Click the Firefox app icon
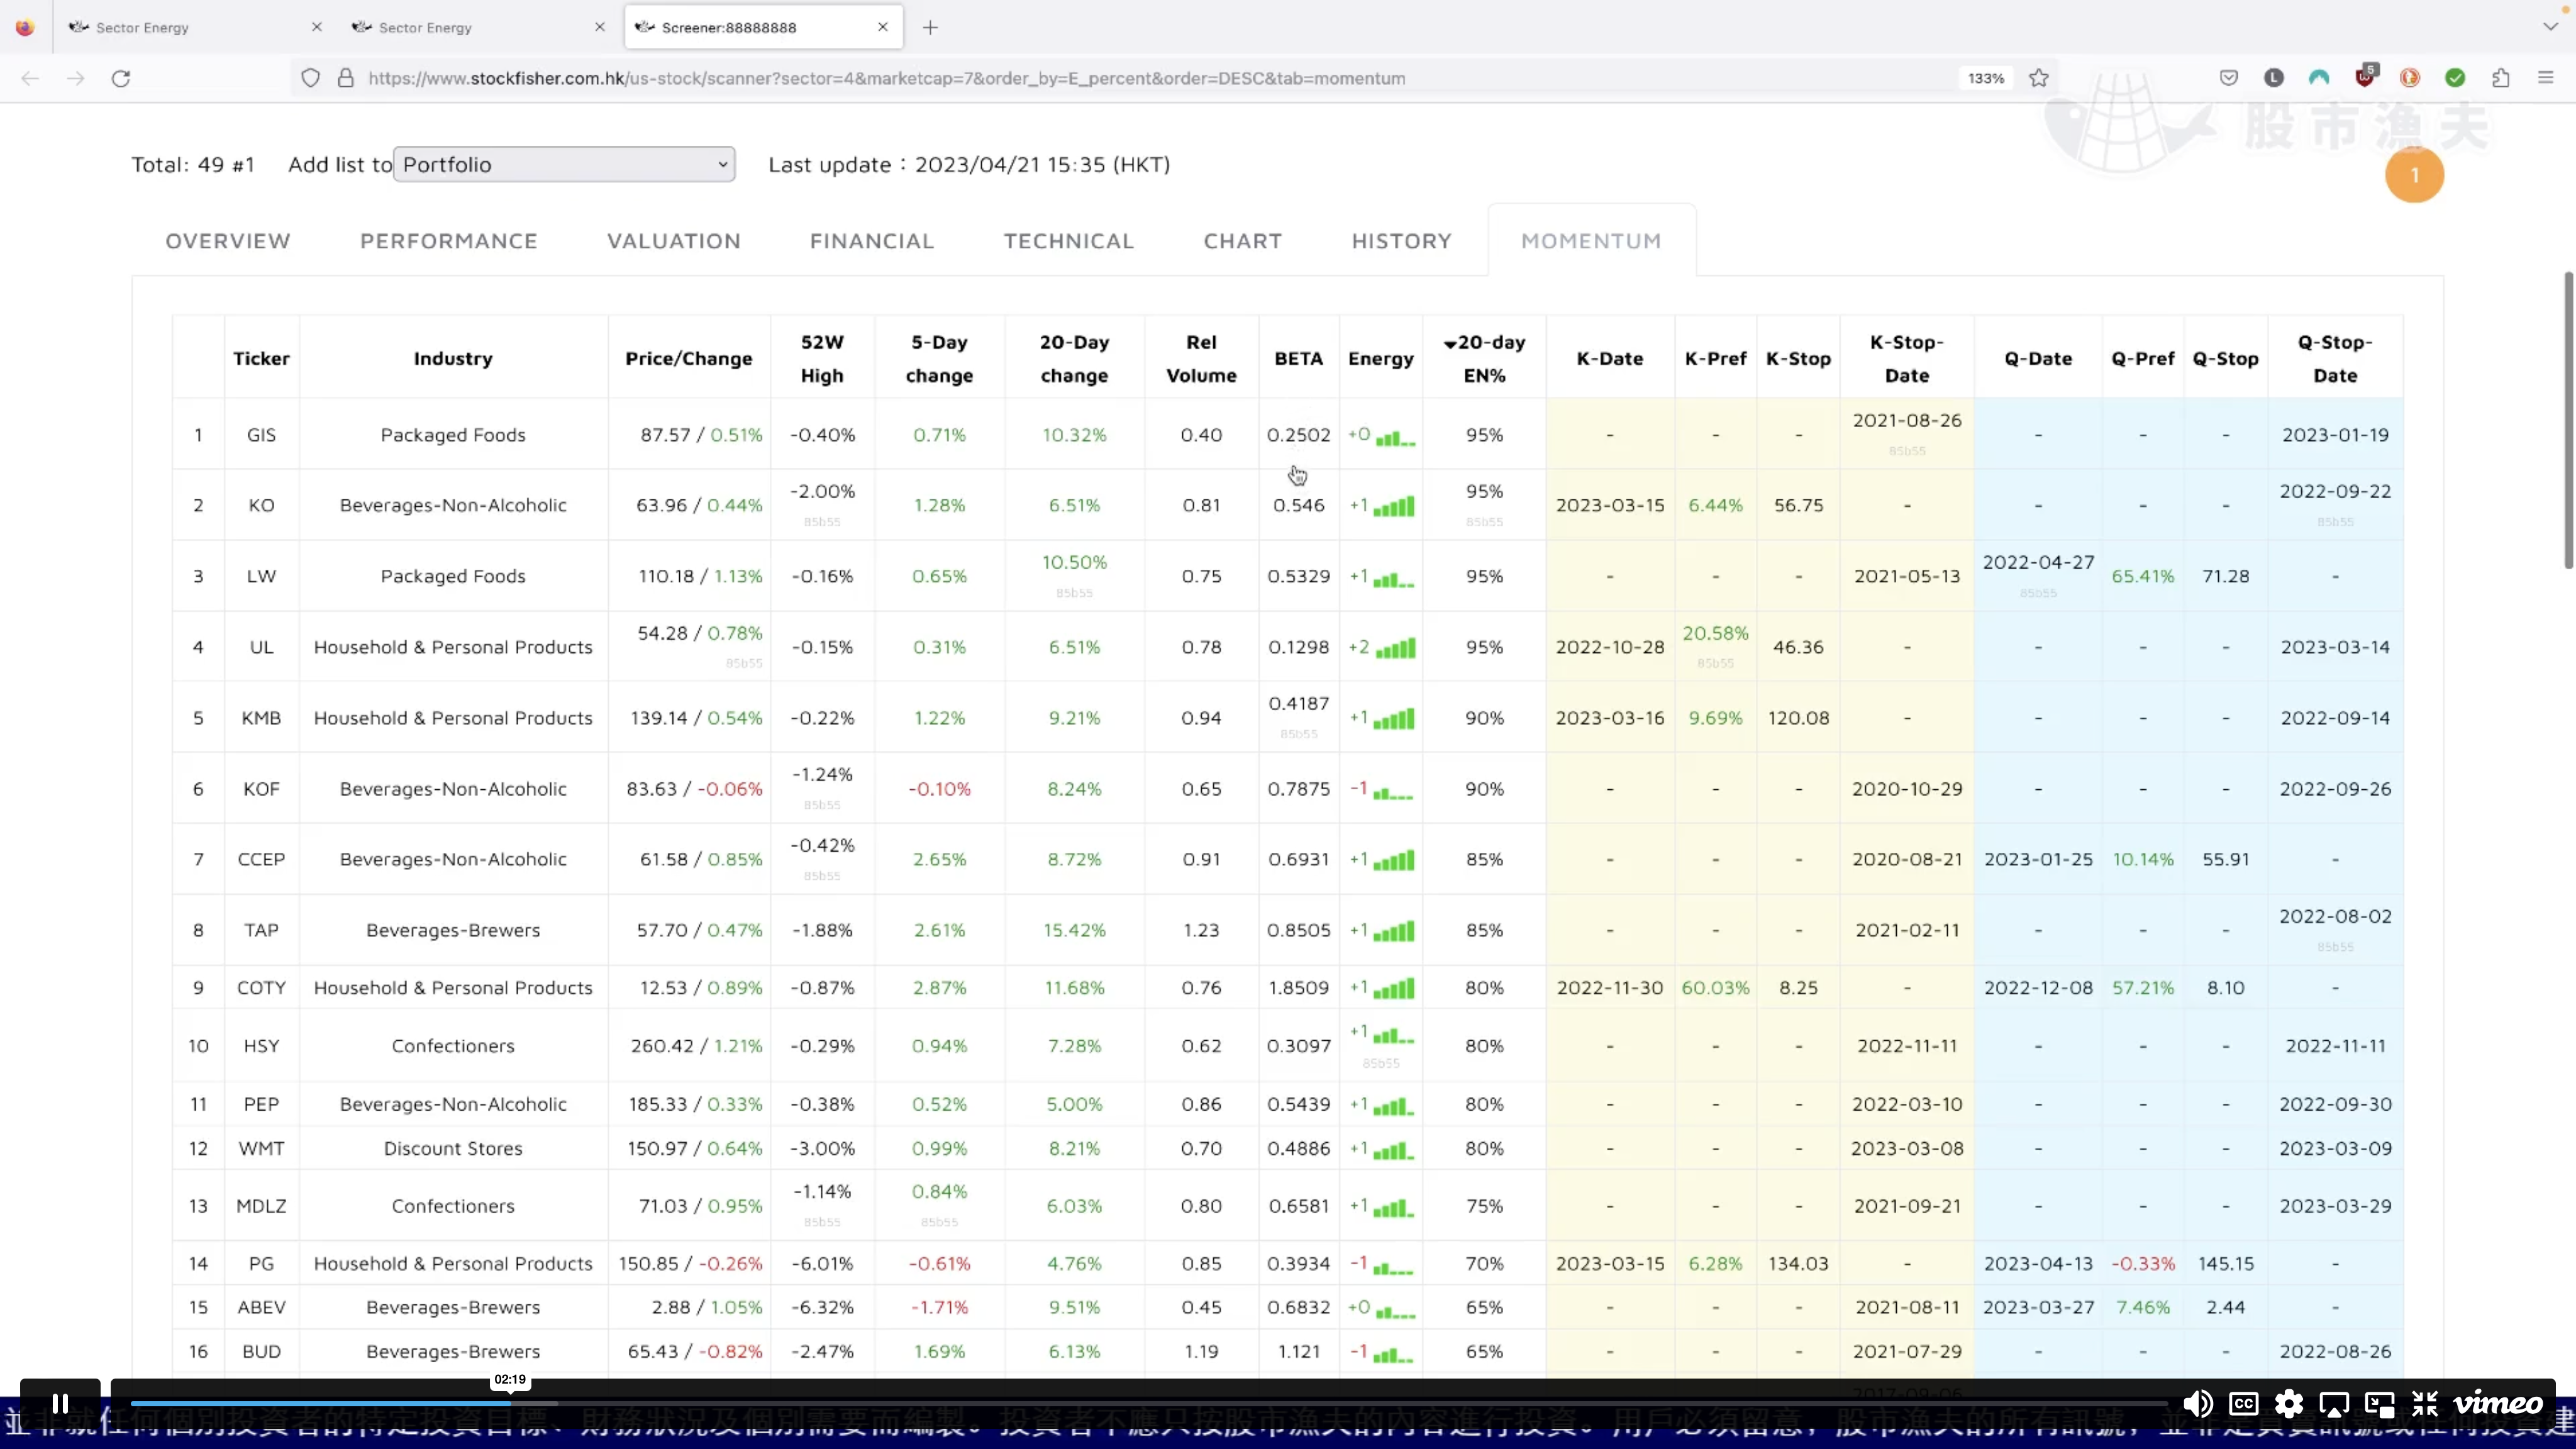Image resolution: width=2576 pixels, height=1449 pixels. (x=25, y=27)
